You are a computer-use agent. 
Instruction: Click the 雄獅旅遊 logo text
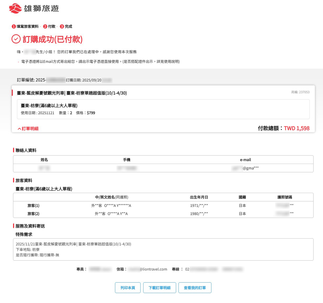click(41, 9)
